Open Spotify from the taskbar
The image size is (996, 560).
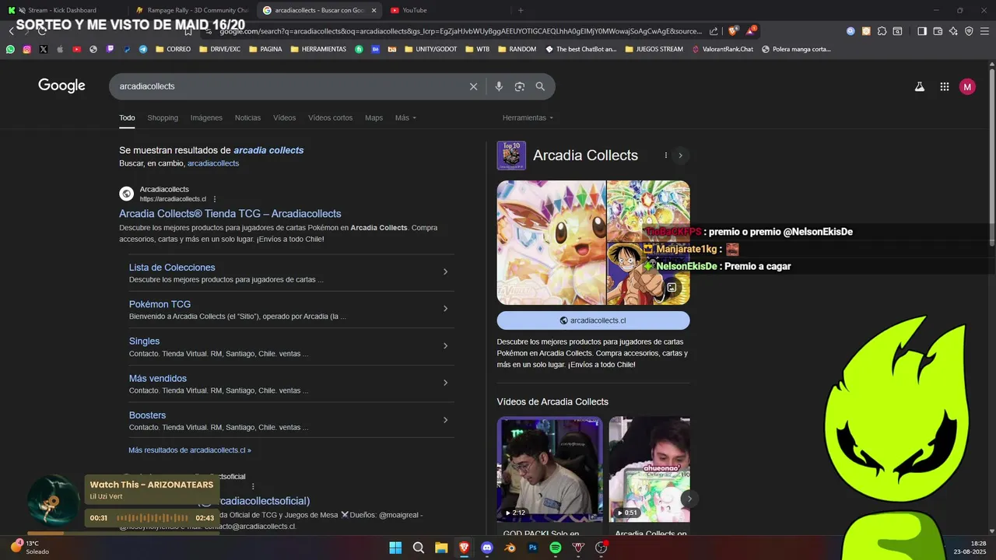(556, 548)
